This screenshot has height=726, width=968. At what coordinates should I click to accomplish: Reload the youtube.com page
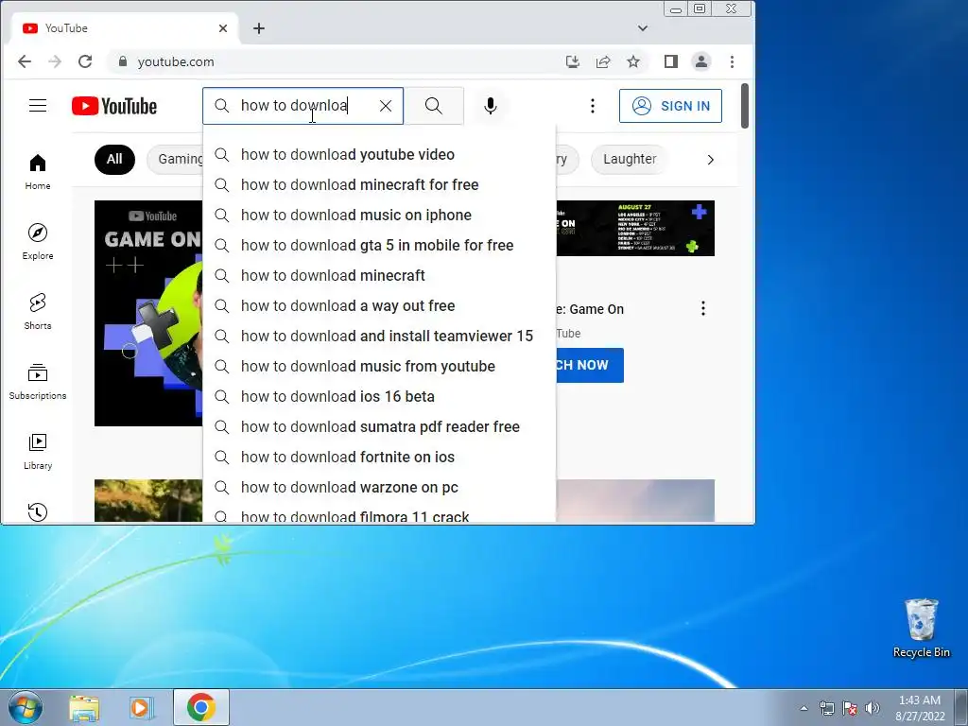pyautogui.click(x=85, y=61)
